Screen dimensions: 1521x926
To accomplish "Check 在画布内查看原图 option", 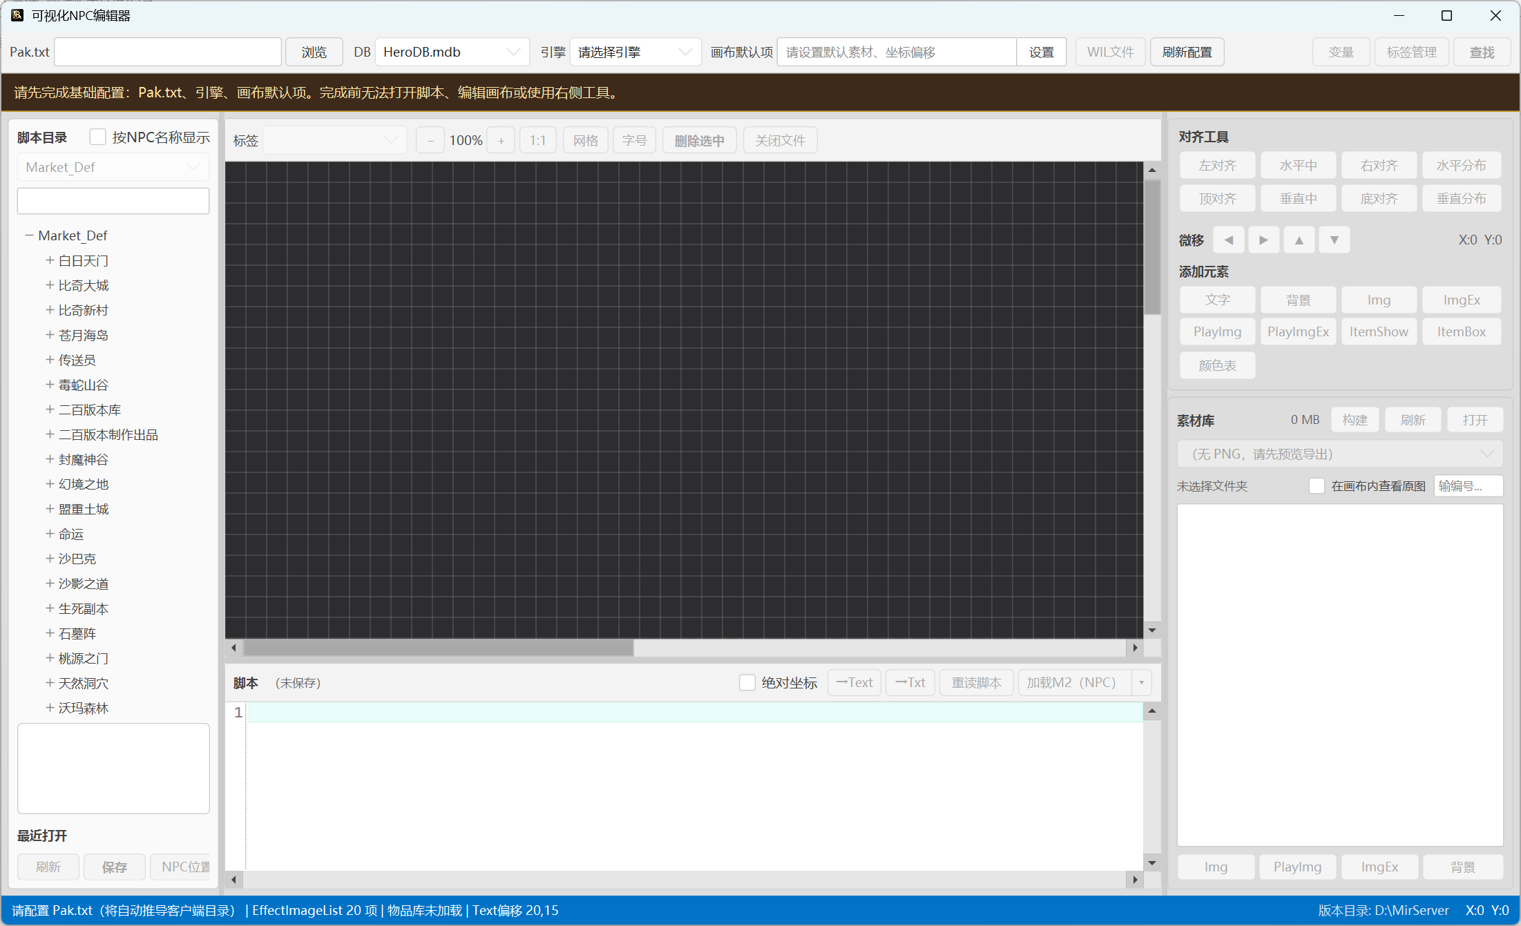I will (x=1317, y=486).
